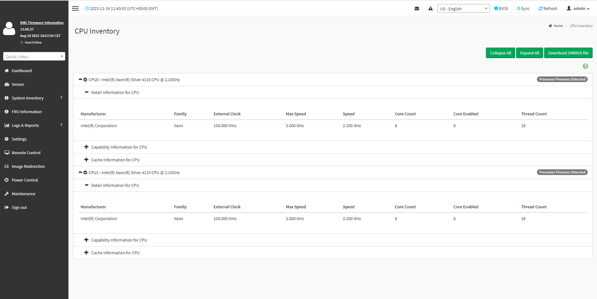Open the US - English language dropdown

click(463, 9)
